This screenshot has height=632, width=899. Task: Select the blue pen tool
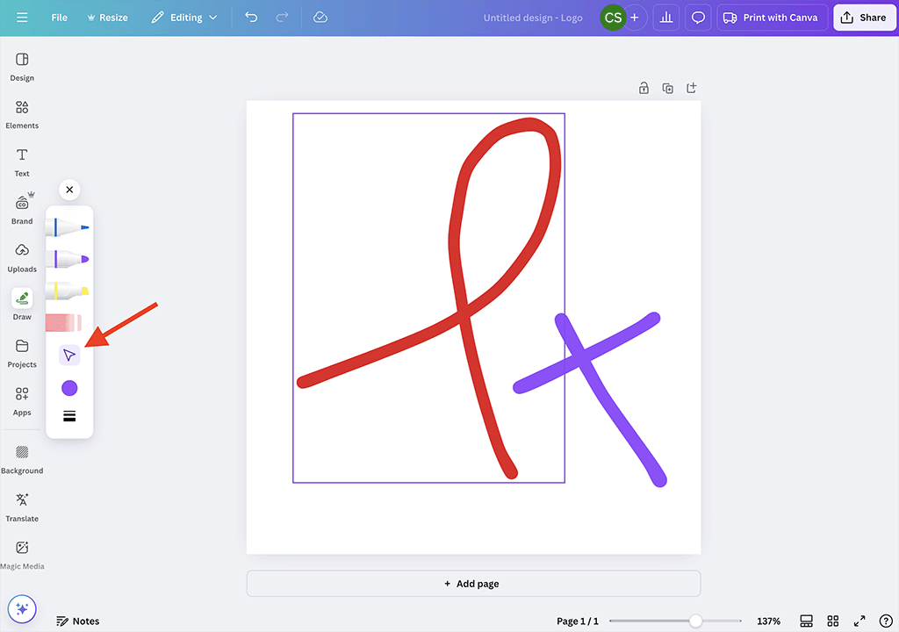pos(68,227)
